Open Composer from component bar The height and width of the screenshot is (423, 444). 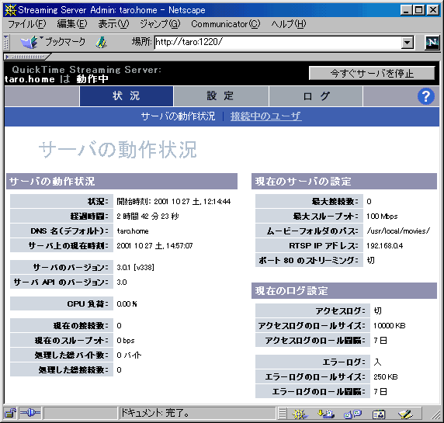pyautogui.click(x=405, y=414)
